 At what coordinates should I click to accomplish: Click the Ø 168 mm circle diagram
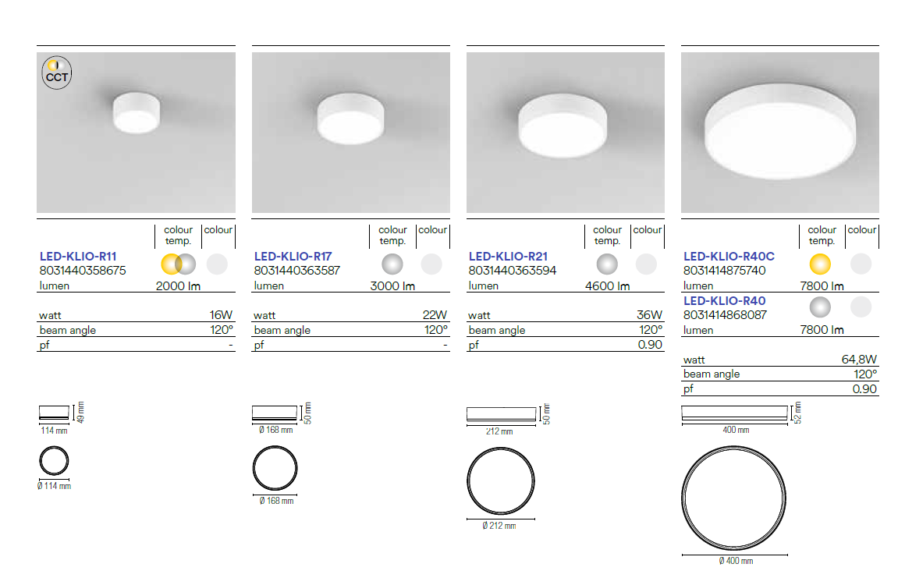tap(275, 468)
